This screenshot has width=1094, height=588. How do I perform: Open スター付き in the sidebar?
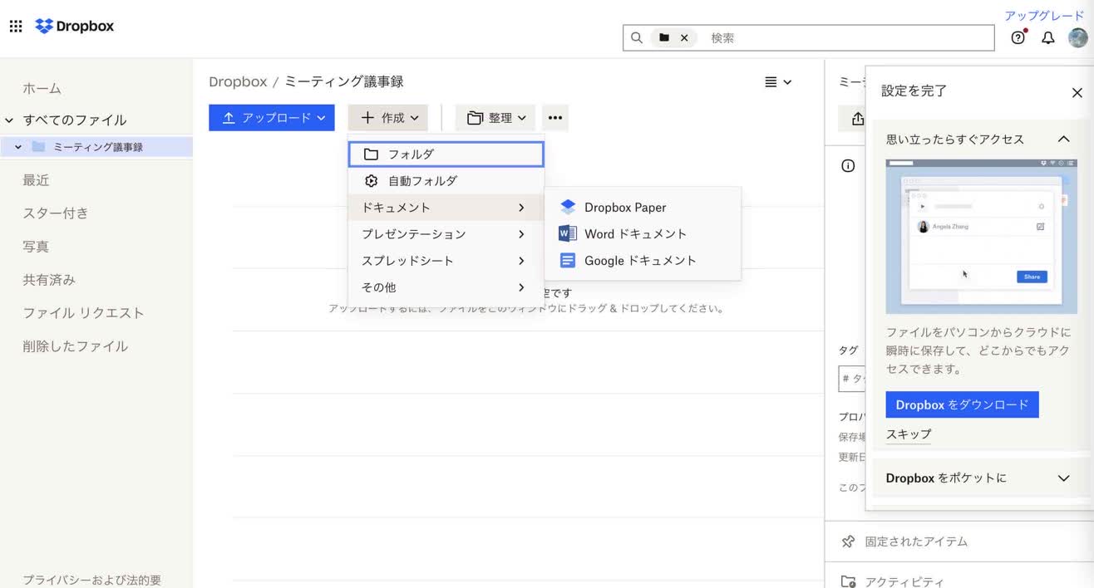coord(55,213)
